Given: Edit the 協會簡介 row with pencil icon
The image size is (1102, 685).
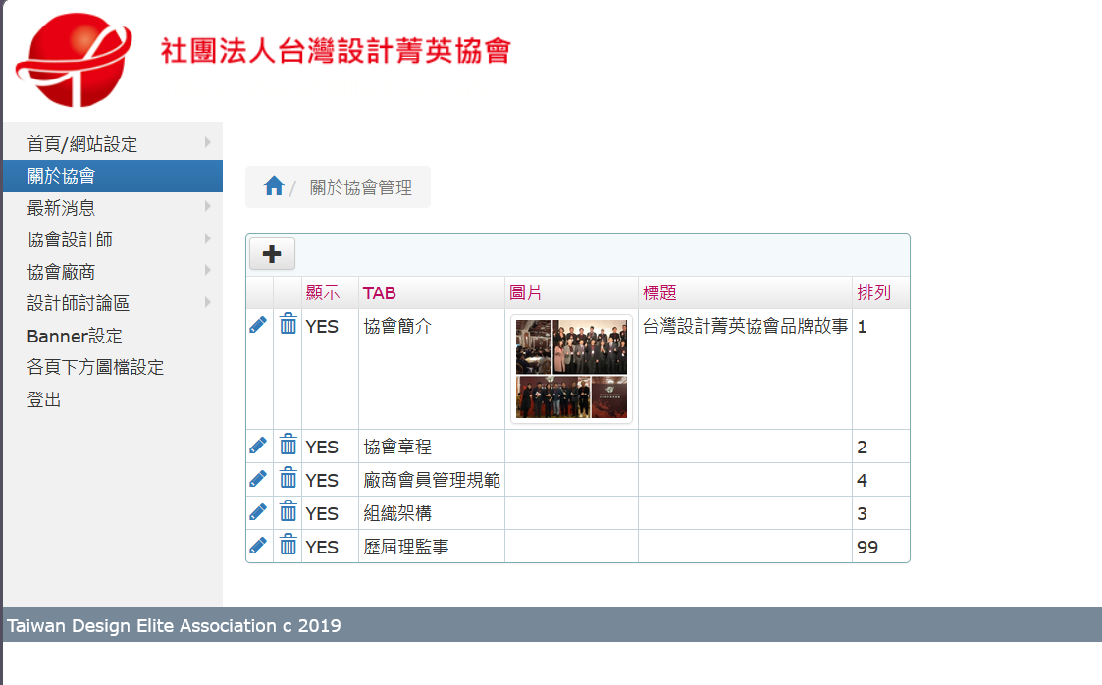Looking at the screenshot, I should 258,325.
